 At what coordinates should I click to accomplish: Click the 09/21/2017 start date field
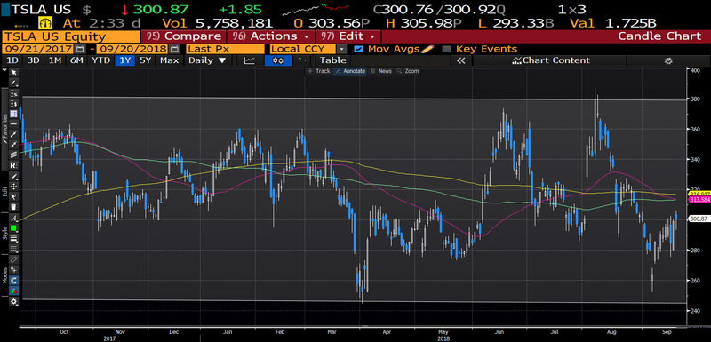tap(37, 49)
